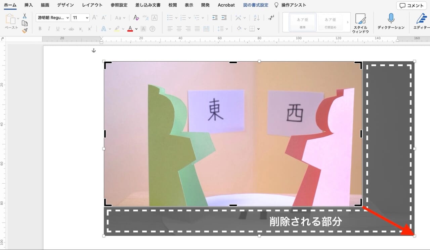Click the red font color swatch
This screenshot has width=430, height=250.
[x=130, y=29]
